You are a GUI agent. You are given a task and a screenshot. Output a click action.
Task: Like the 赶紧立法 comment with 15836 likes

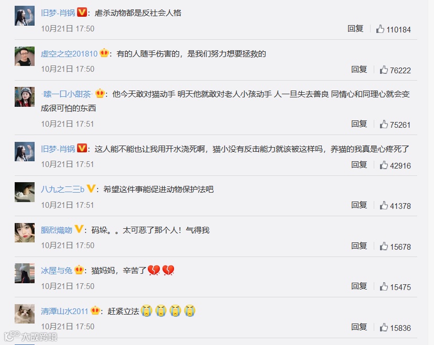pos(384,327)
